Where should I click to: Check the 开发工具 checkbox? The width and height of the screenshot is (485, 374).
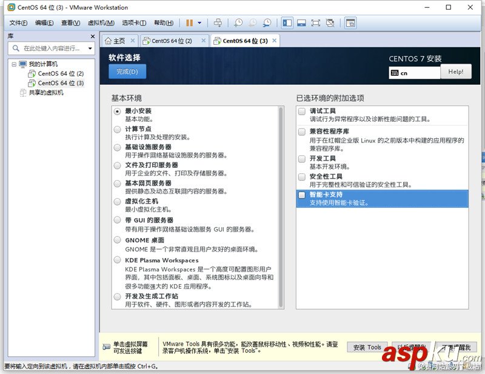[x=302, y=159]
